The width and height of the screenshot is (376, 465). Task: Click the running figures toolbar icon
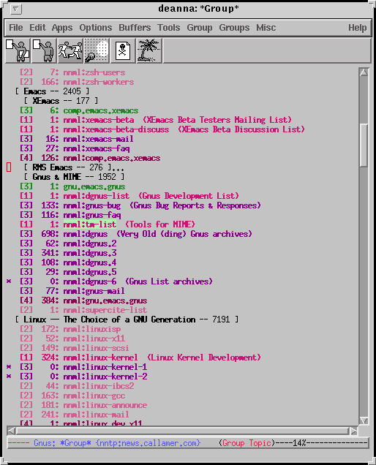[70, 50]
